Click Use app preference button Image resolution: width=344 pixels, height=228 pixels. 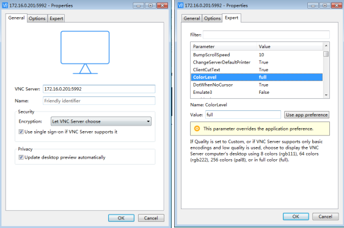click(x=307, y=115)
